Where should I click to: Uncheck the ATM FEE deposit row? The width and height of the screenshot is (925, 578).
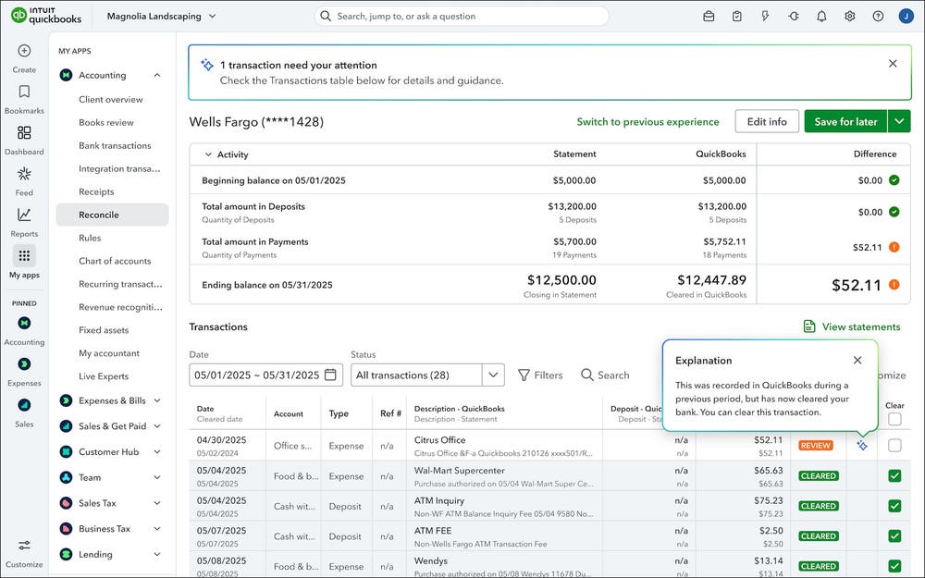click(x=893, y=535)
